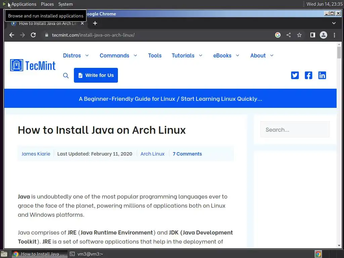Open TecMint's LinkedIn page

(x=322, y=75)
